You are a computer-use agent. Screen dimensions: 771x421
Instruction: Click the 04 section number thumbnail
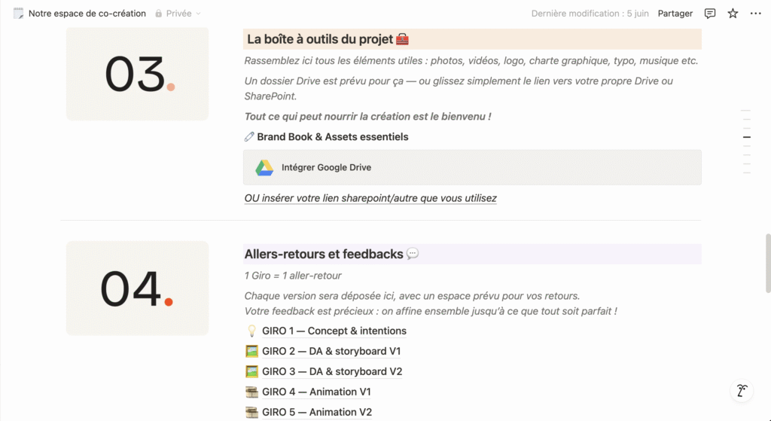[x=137, y=288]
